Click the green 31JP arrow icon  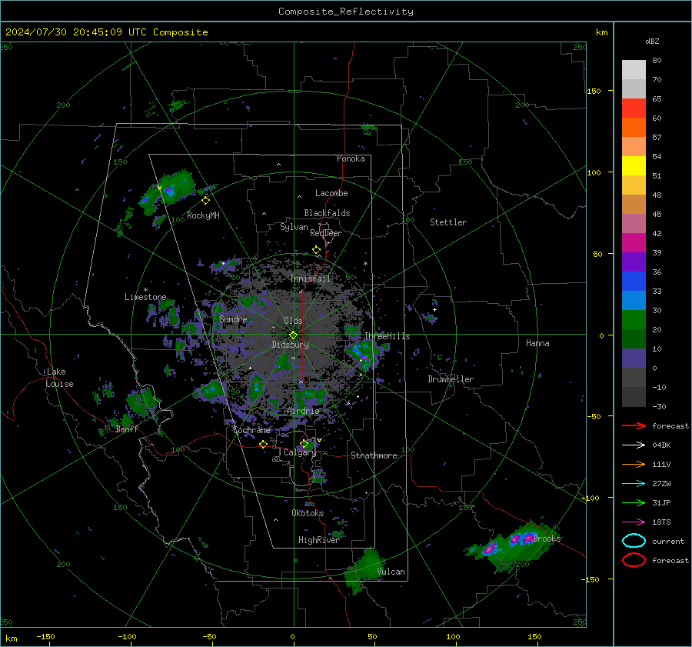tap(634, 502)
